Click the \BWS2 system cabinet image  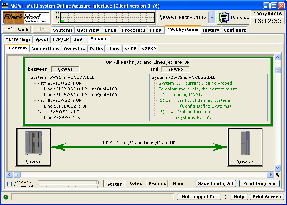point(245,143)
